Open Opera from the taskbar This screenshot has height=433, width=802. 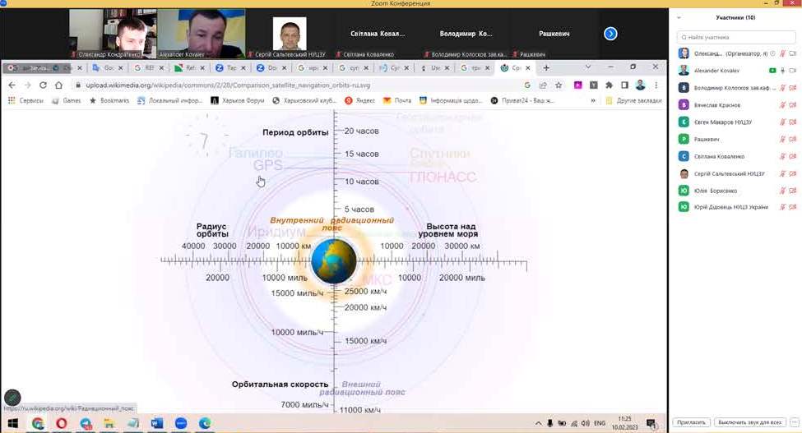coord(62,423)
